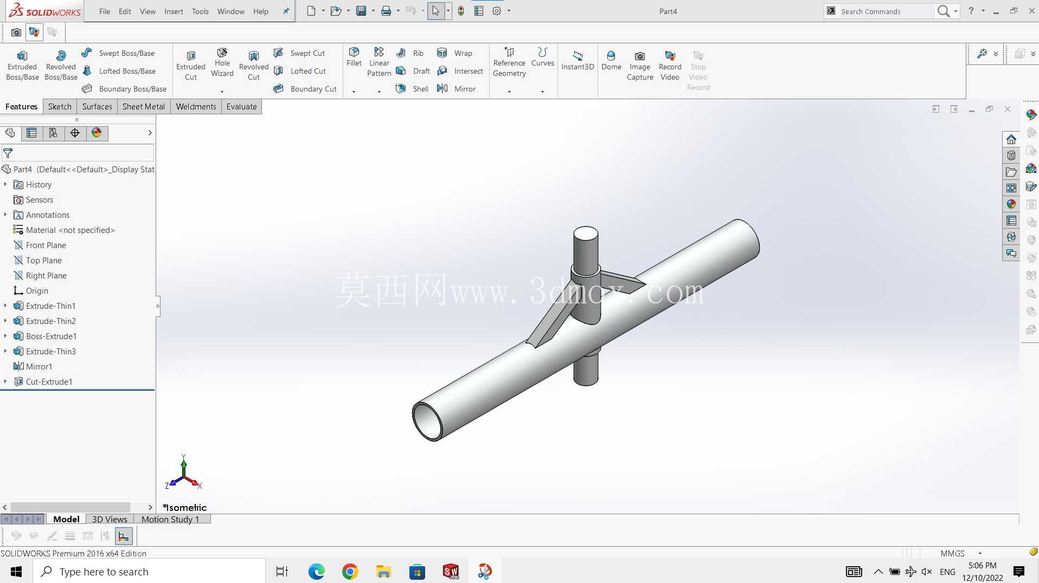
Task: Open the FeatureManager design tree tab
Action: pyautogui.click(x=10, y=133)
